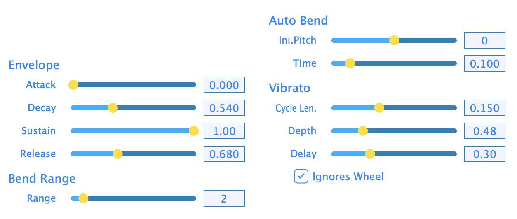This screenshot has height=219, width=517.
Task: Select the Sustain value field showing 1.00
Action: pyautogui.click(x=224, y=131)
